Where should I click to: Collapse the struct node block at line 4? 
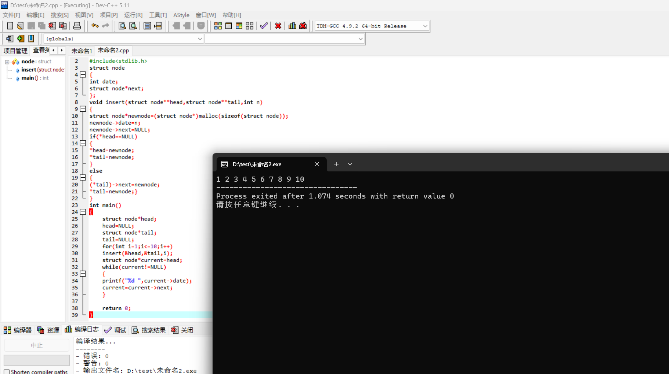point(83,75)
